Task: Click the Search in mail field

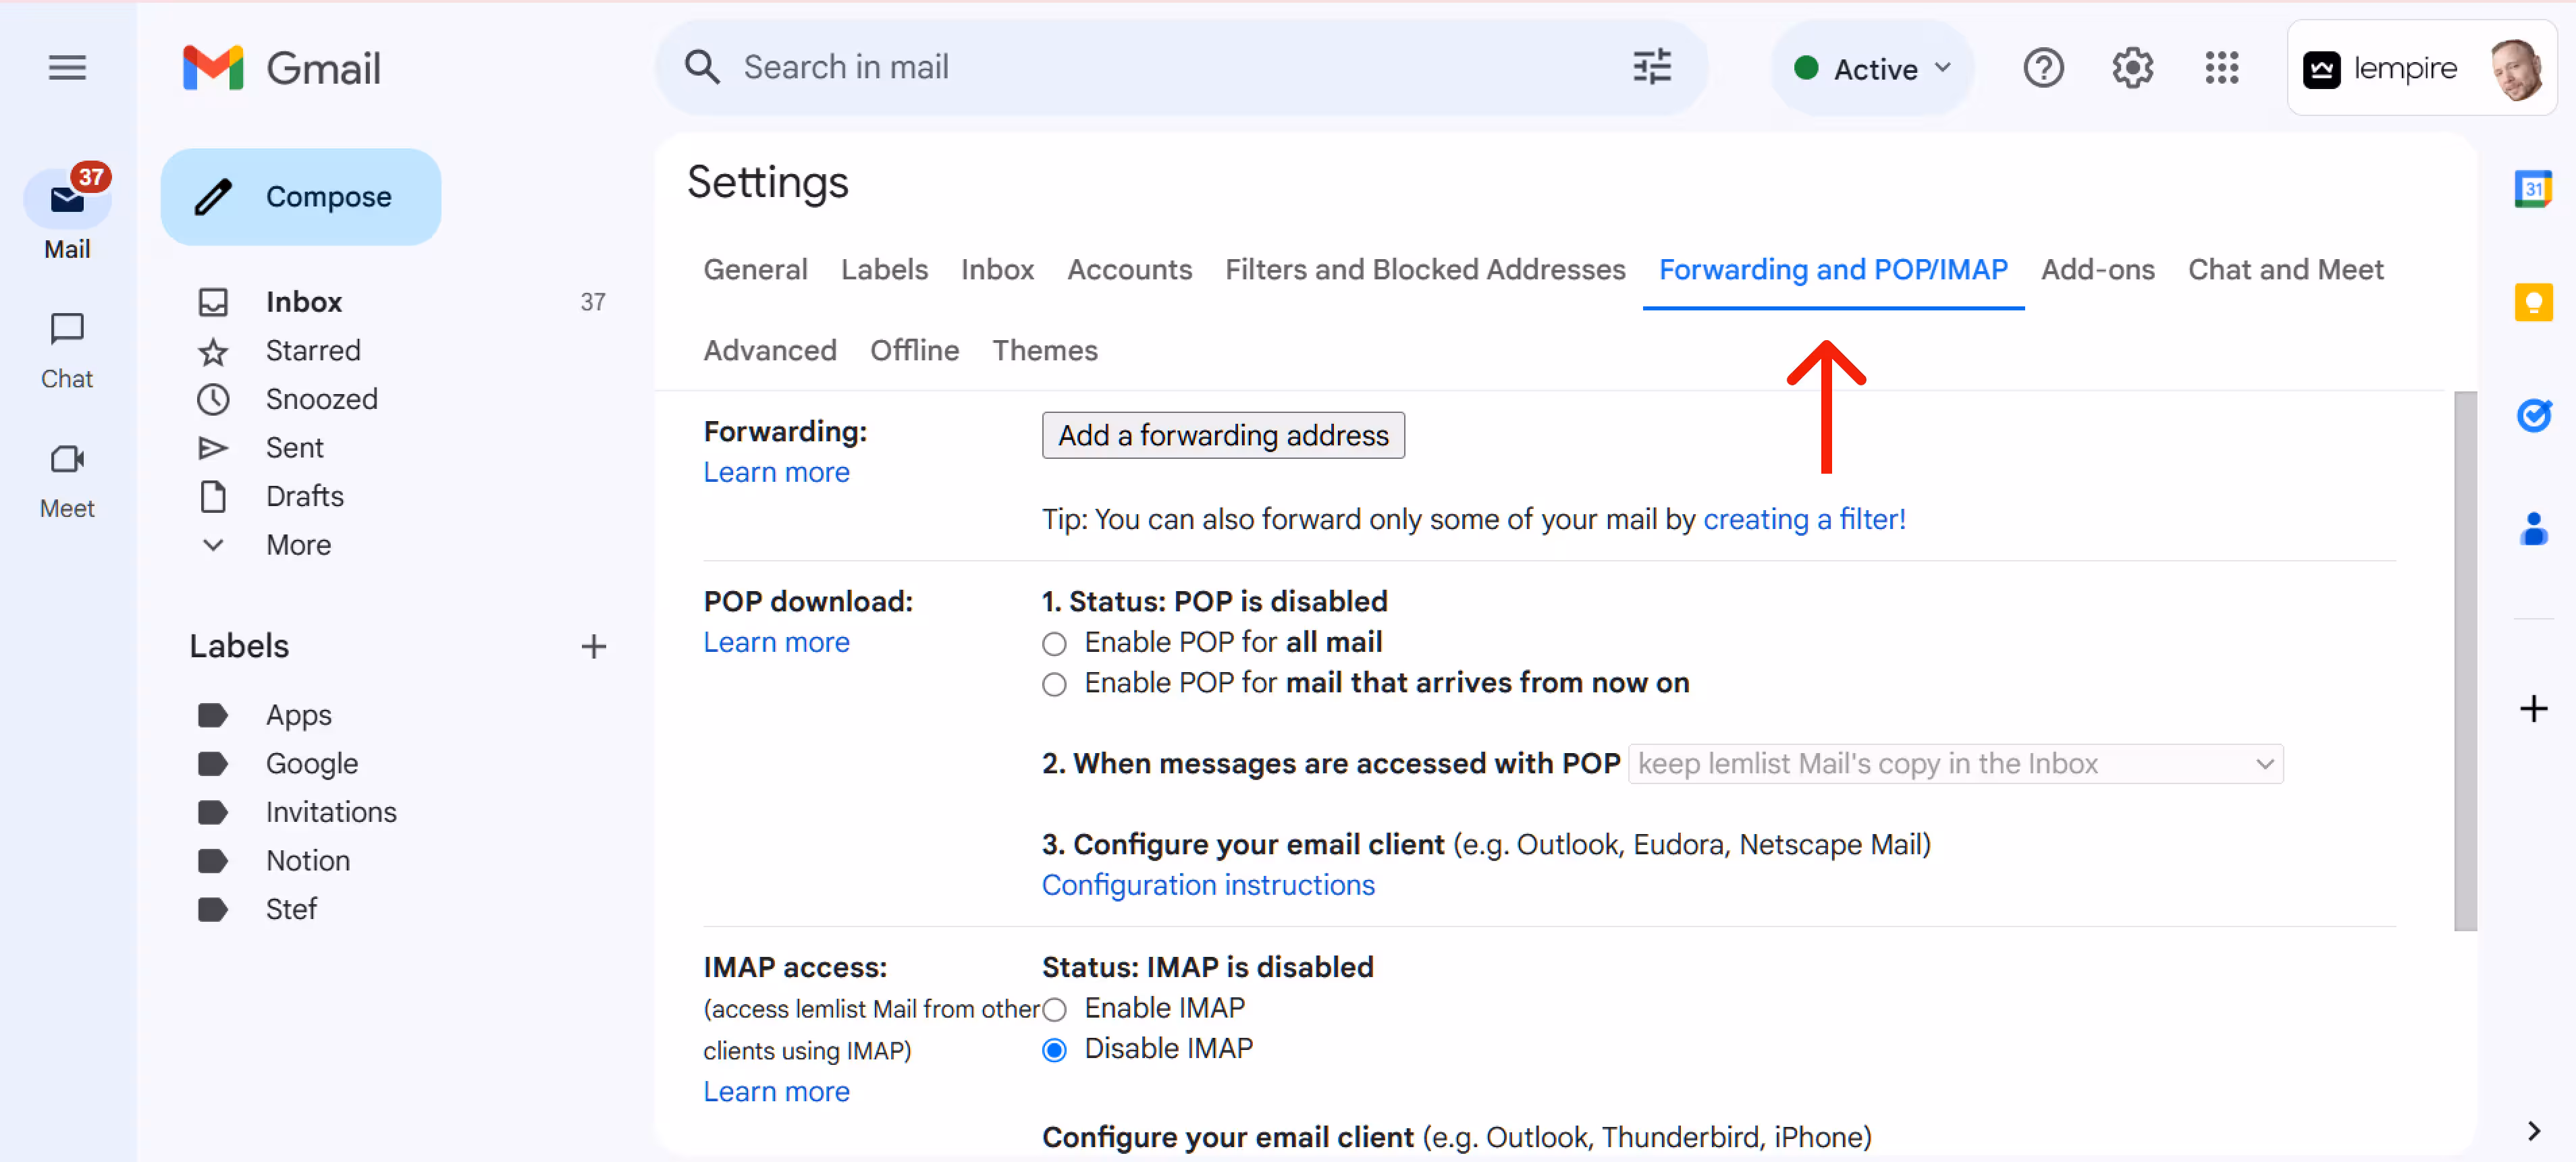Action: [1150, 68]
